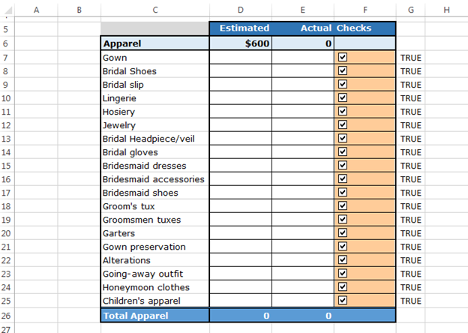Toggle the Bridal Headpiece/veil checkbox
The image size is (468, 333).
[343, 138]
